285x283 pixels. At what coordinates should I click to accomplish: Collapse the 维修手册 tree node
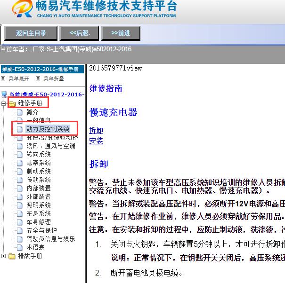tap(4, 103)
